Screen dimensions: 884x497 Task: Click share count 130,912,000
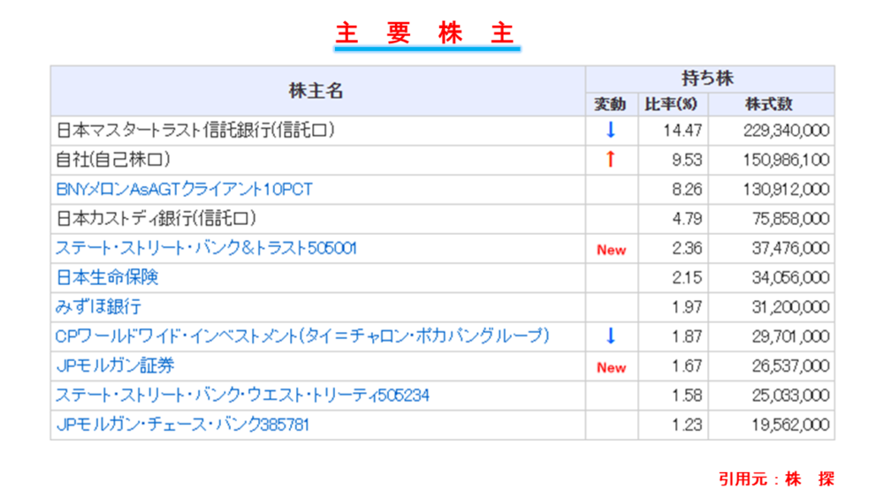tap(786, 189)
